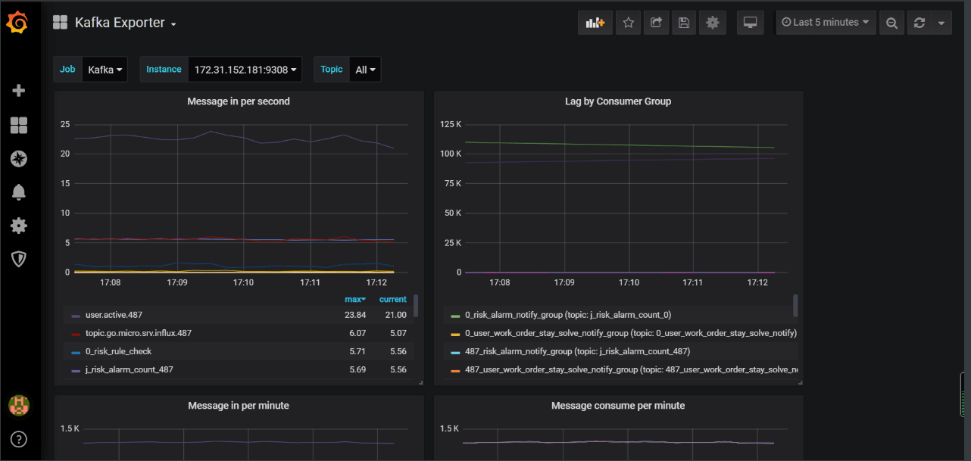Open Message consume per minute panel menu
971x461 pixels.
[x=618, y=405]
